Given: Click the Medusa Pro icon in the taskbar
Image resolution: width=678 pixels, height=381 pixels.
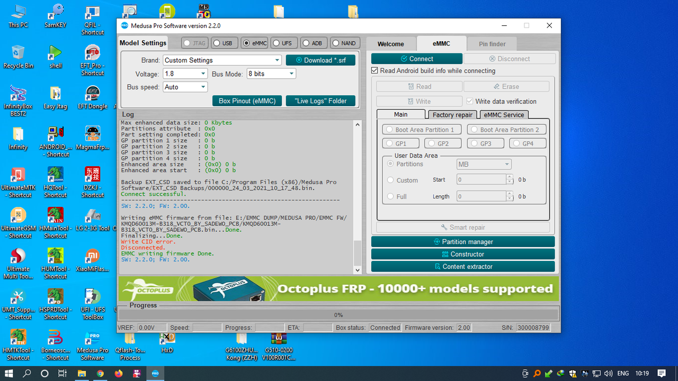Looking at the screenshot, I should [x=155, y=374].
